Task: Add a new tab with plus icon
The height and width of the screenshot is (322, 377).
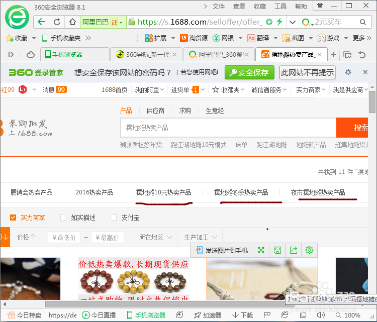Action: [333, 54]
